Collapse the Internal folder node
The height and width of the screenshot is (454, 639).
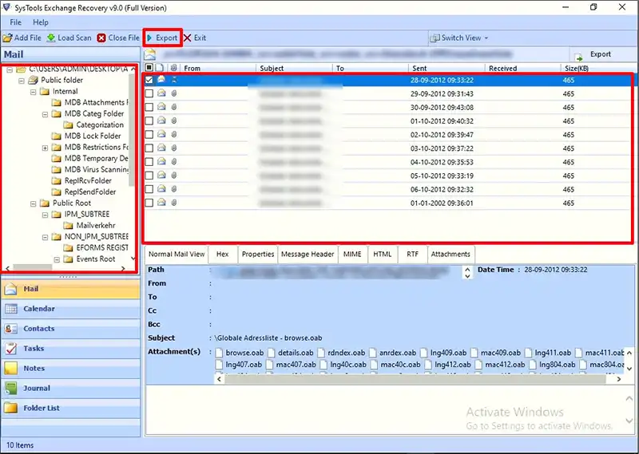click(x=34, y=92)
